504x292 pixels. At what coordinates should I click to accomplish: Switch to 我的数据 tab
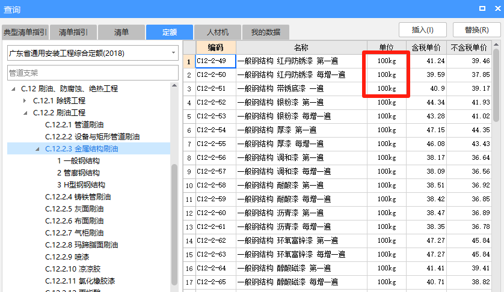coord(266,32)
